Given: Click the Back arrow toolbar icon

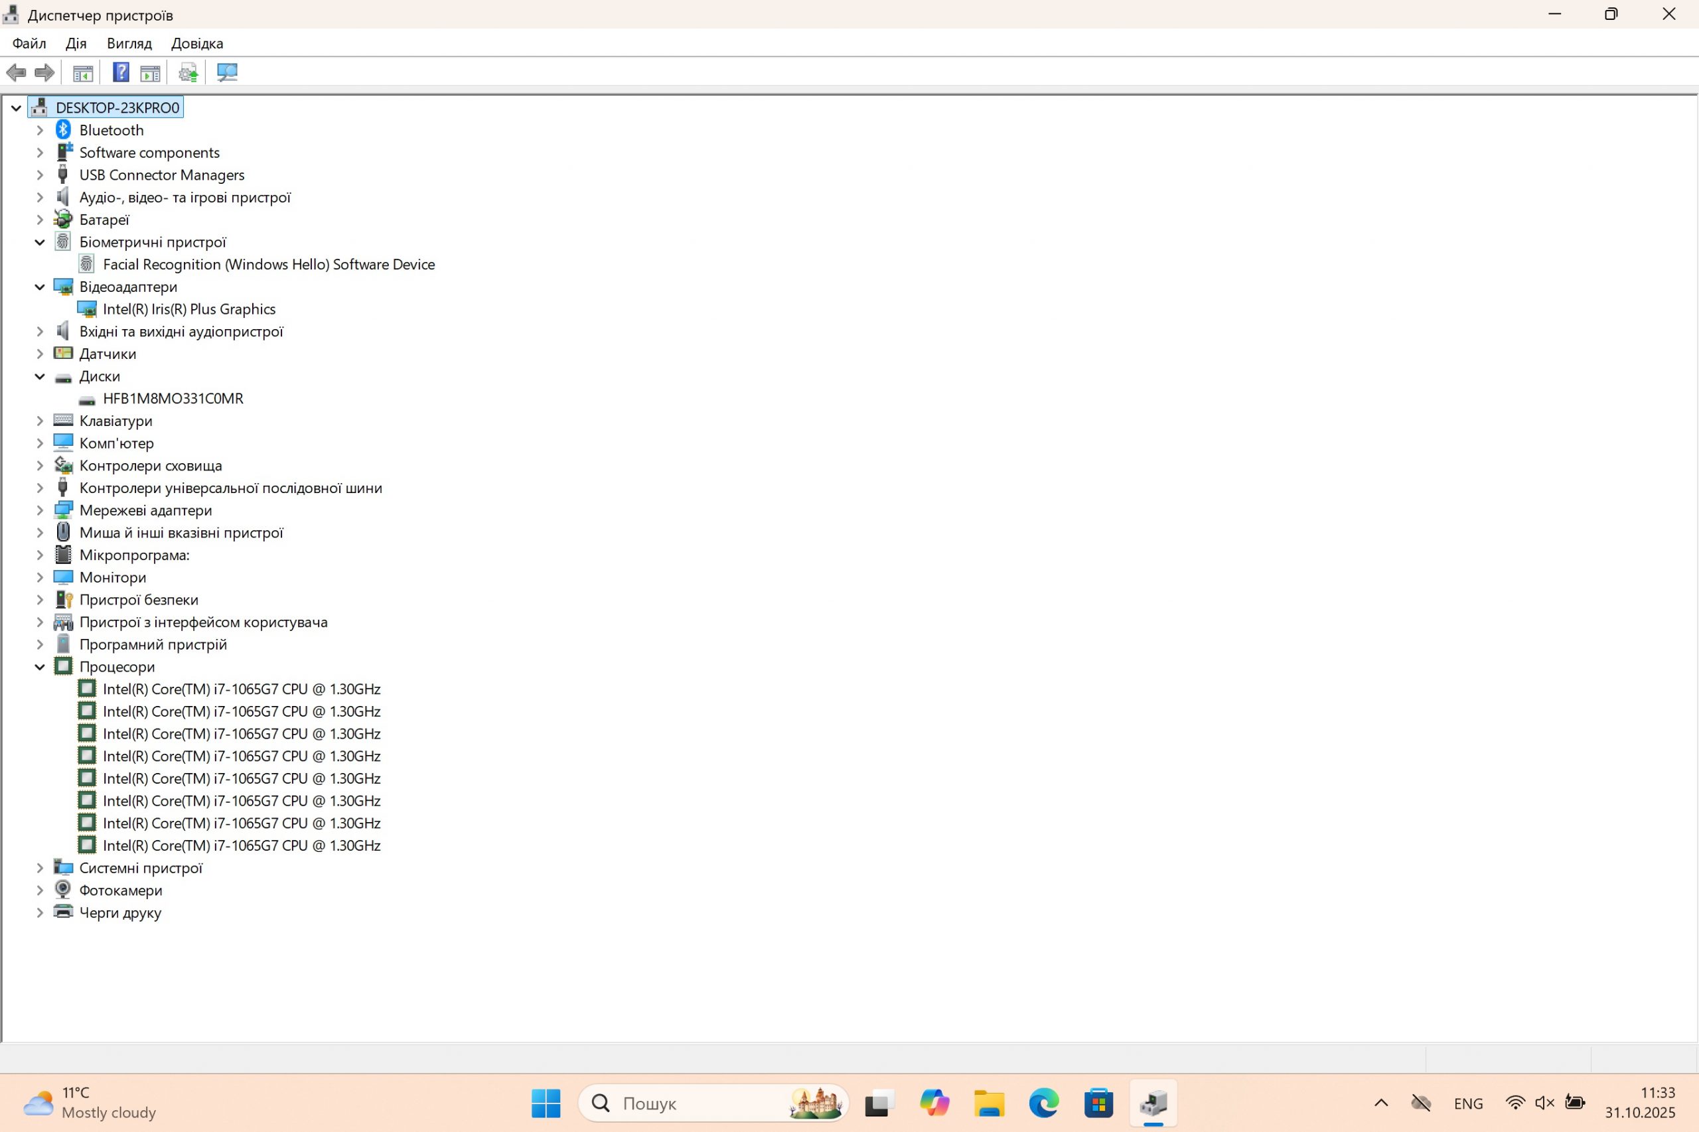Looking at the screenshot, I should (x=16, y=72).
